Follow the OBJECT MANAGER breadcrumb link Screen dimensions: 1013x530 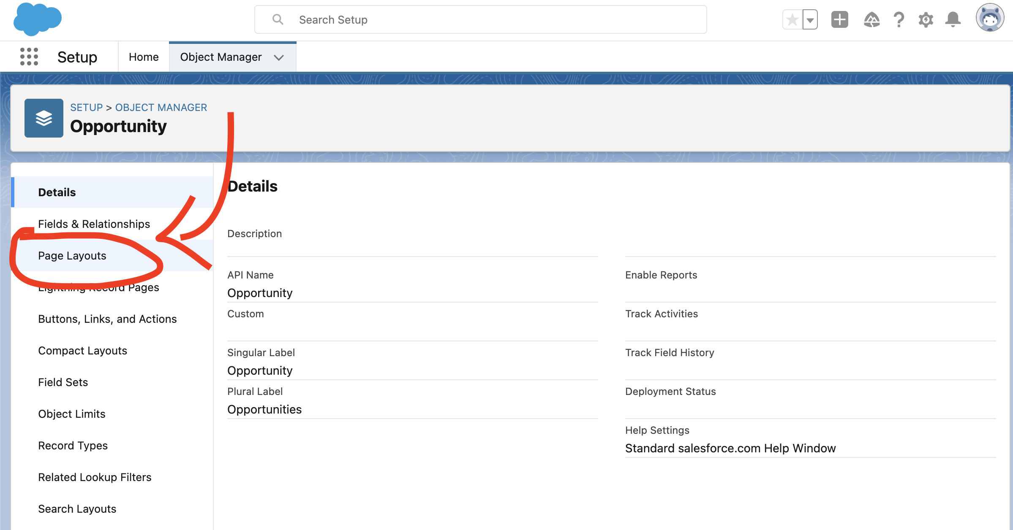click(x=161, y=108)
